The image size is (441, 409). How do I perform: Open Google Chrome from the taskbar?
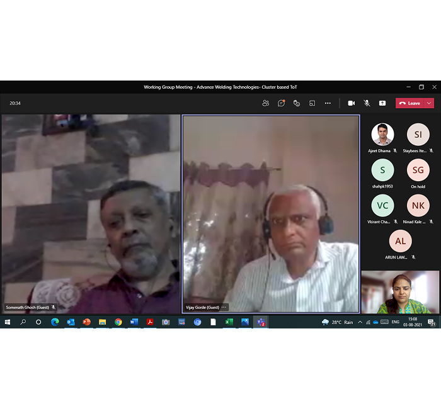(118, 322)
